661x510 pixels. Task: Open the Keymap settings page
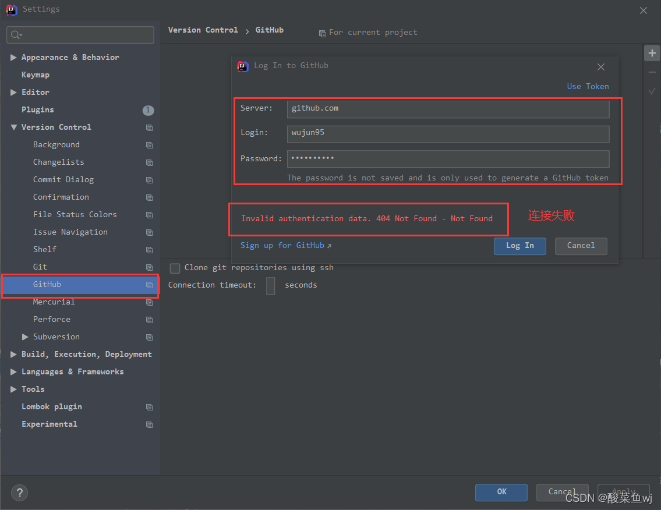click(36, 75)
